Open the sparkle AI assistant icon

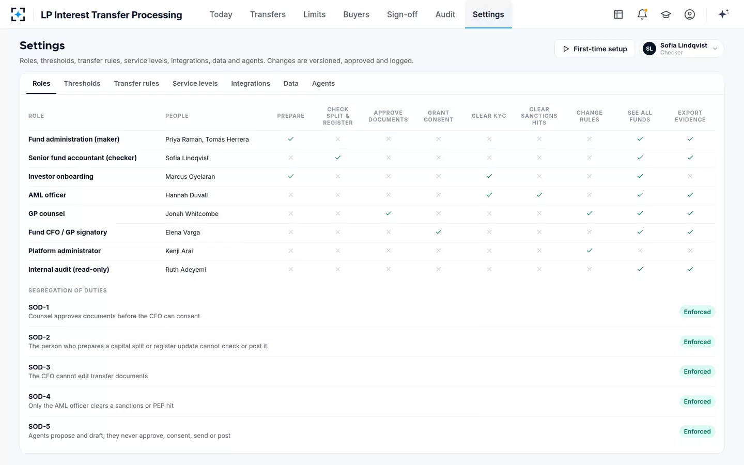point(723,14)
